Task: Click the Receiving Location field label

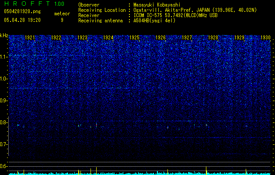Action: coord(102,10)
